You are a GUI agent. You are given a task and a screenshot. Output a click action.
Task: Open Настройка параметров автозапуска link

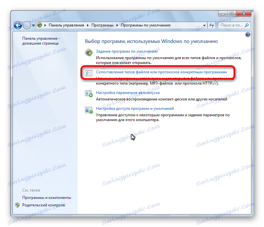coord(128,93)
